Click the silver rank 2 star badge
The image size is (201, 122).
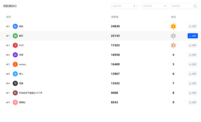[173, 36]
